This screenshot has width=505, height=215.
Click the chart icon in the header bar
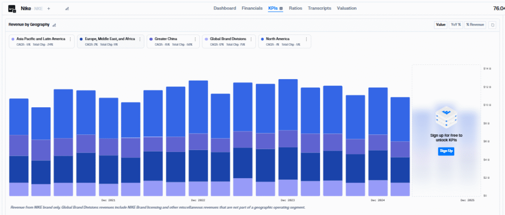[x=67, y=9]
